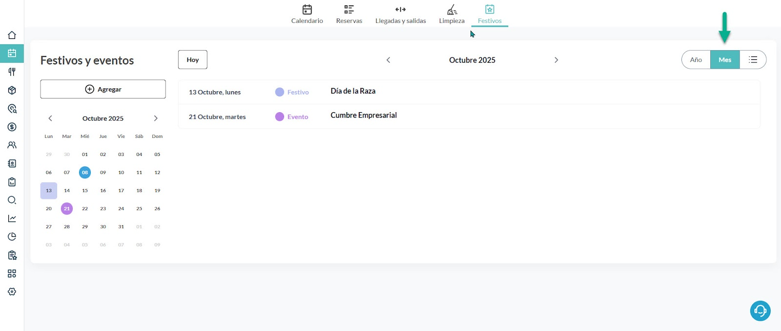
Task: Switch to Llegadas y salidas tab
Action: pyautogui.click(x=400, y=14)
